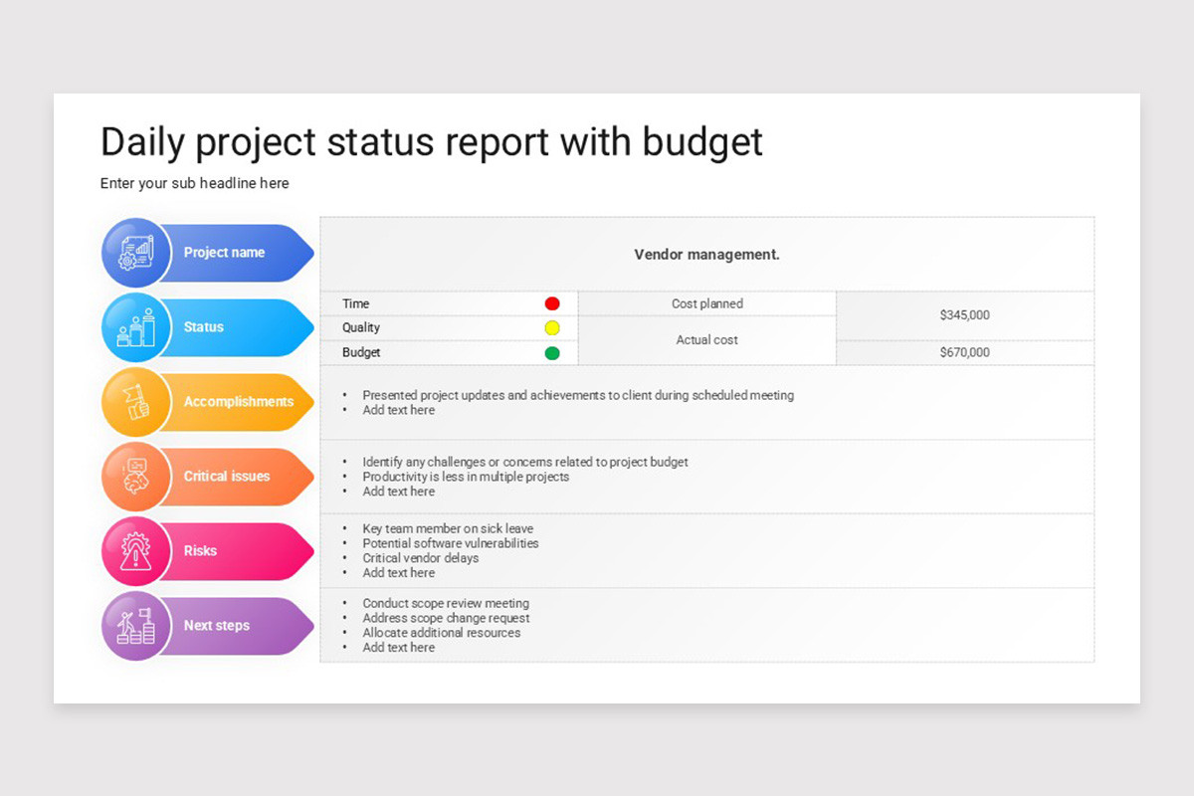Expand the Vendor management header section

click(x=706, y=254)
